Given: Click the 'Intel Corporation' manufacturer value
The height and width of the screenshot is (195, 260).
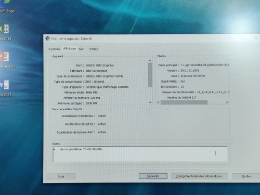Looking at the screenshot, I should point(96,71).
